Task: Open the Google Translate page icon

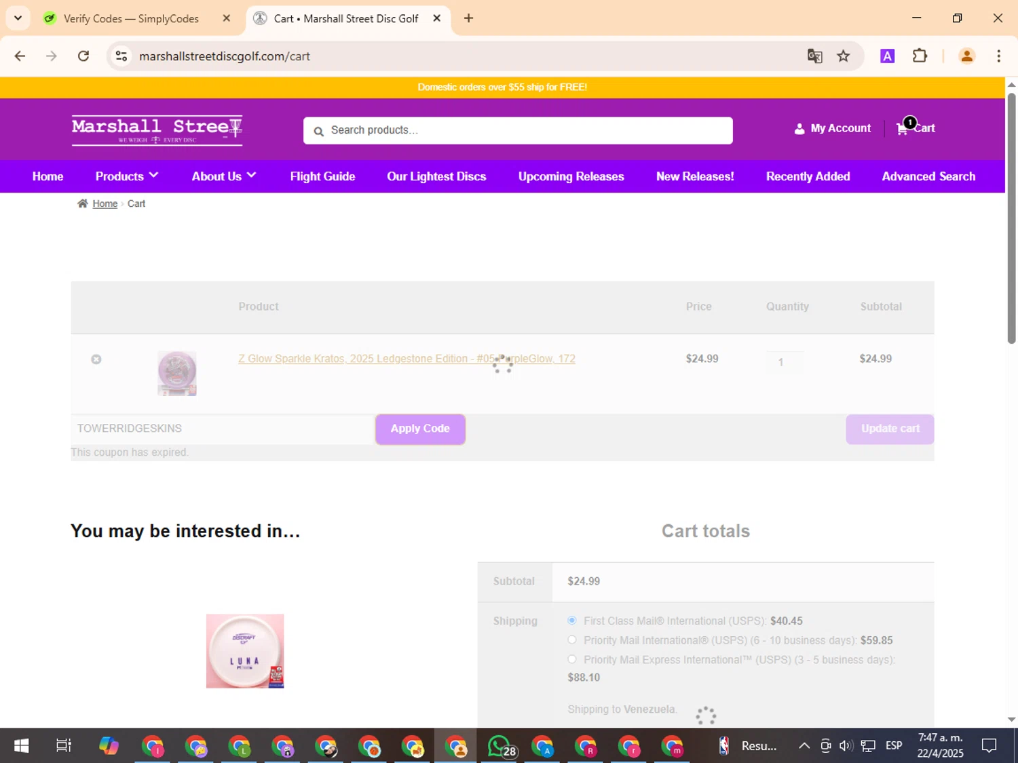Action: (x=814, y=56)
